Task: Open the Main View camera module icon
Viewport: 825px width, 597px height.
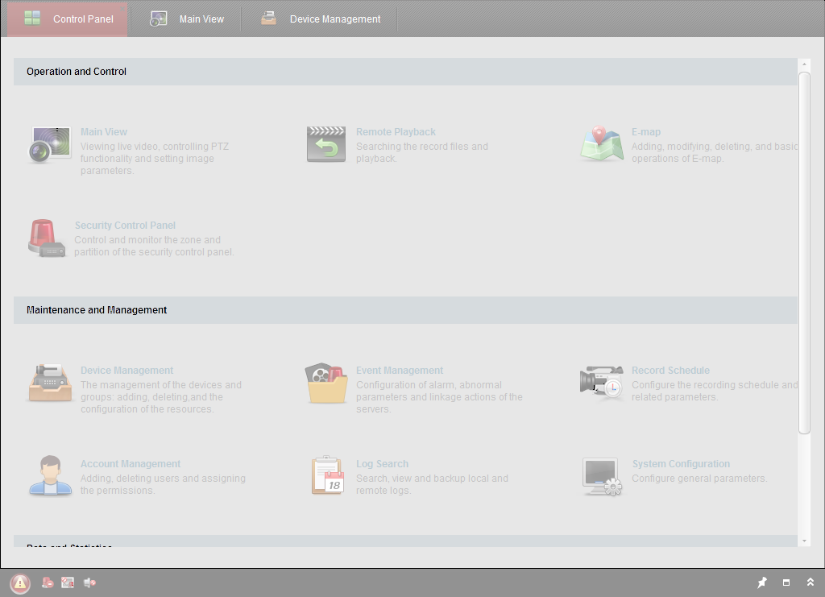Action: click(49, 144)
